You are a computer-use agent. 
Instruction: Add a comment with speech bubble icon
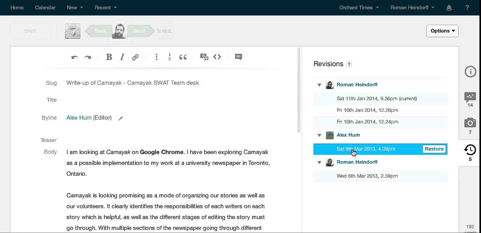coord(239,57)
